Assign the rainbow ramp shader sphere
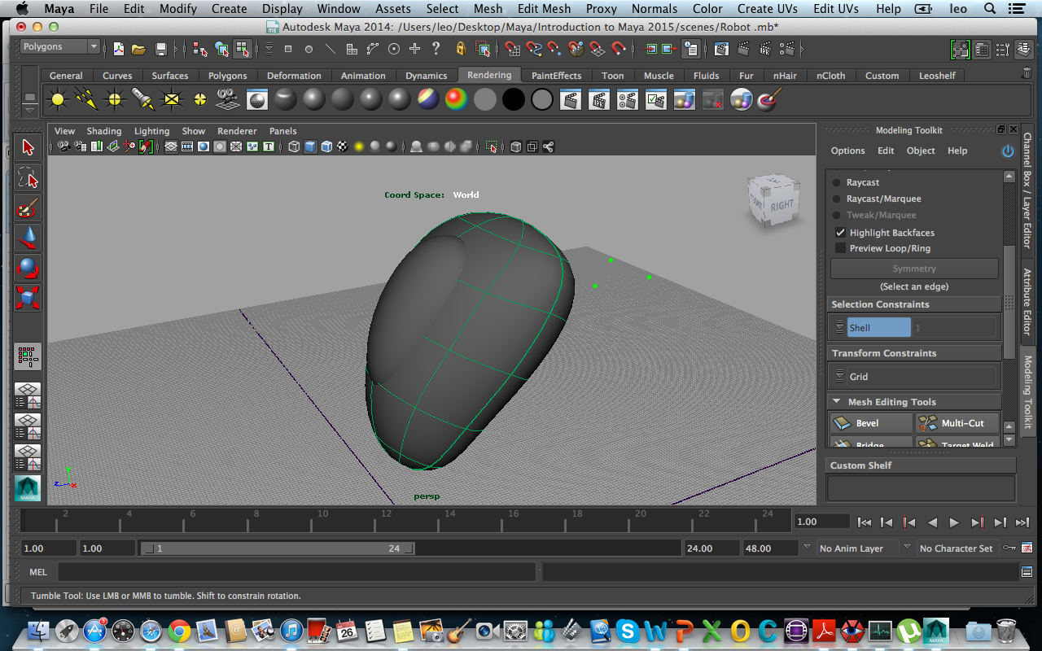Image resolution: width=1042 pixels, height=651 pixels. 456,100
